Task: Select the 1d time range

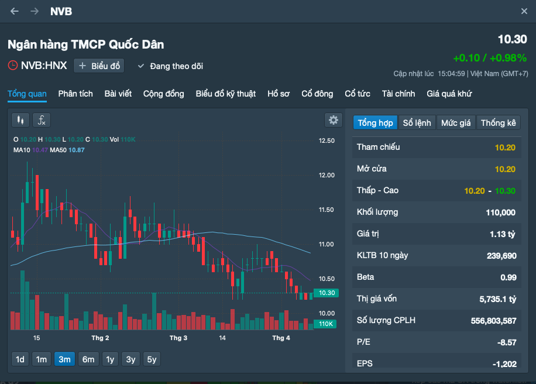Action: click(20, 359)
